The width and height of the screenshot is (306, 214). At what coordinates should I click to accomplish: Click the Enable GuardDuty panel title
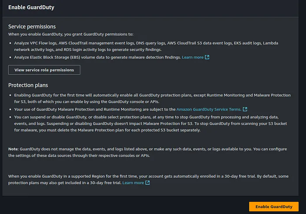31,7
